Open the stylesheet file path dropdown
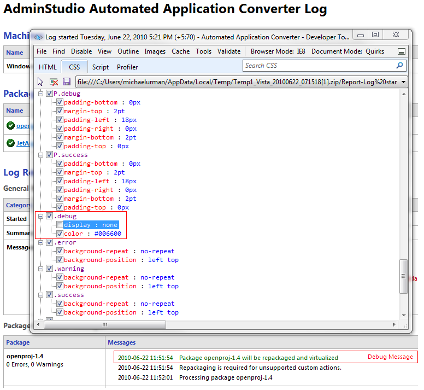Image resolution: width=424 pixels, height=390 pixels. pos(404,82)
